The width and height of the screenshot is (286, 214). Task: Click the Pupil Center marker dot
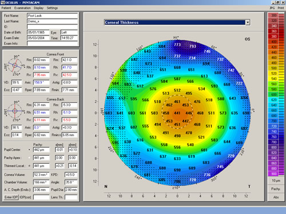tap(29, 150)
